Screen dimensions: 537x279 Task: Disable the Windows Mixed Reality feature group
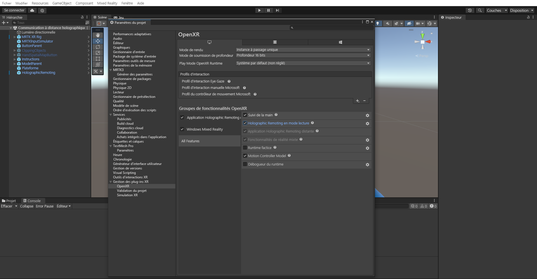click(x=182, y=129)
